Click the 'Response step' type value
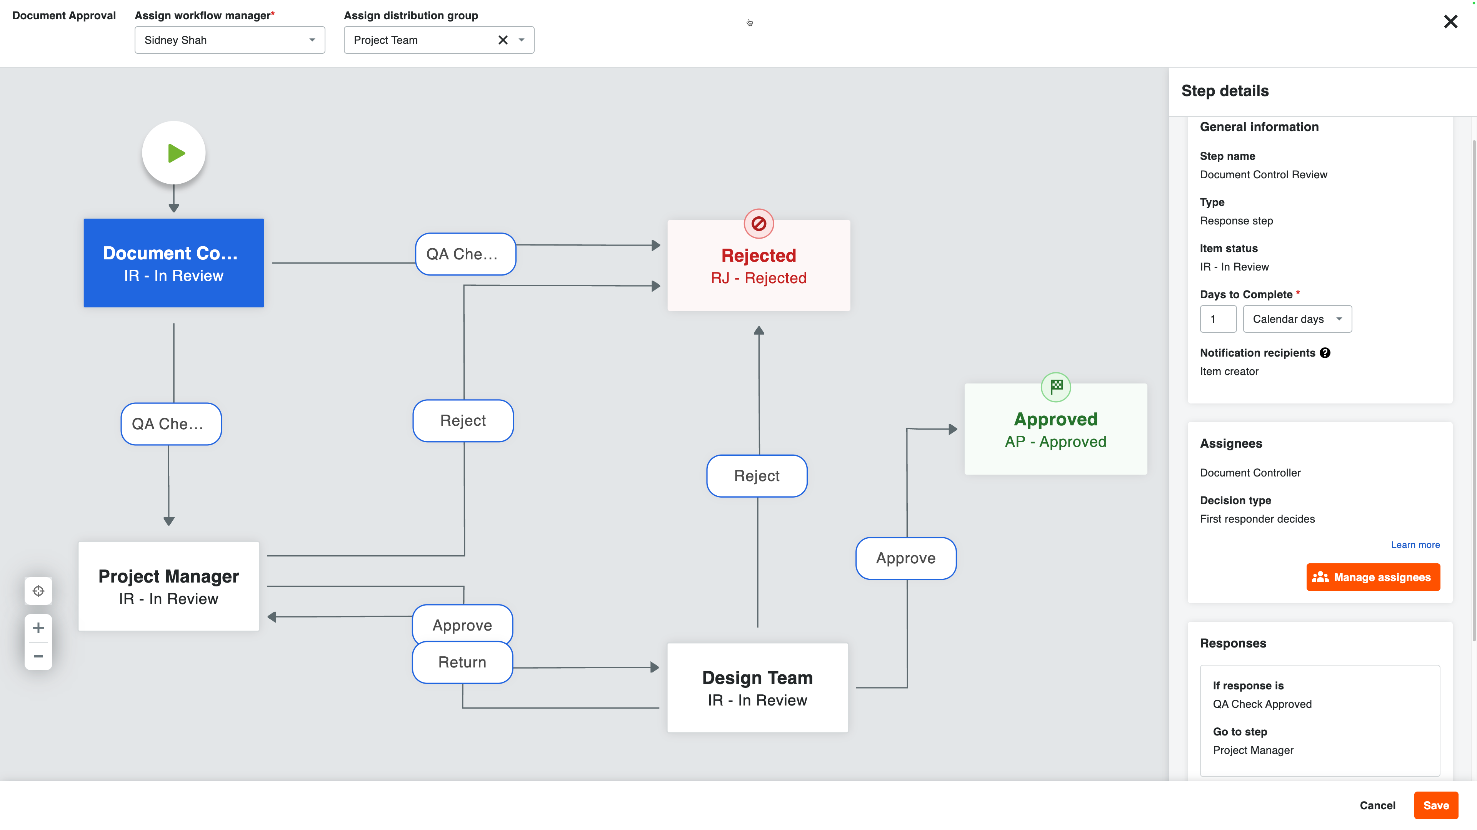1477x830 pixels. (1236, 221)
